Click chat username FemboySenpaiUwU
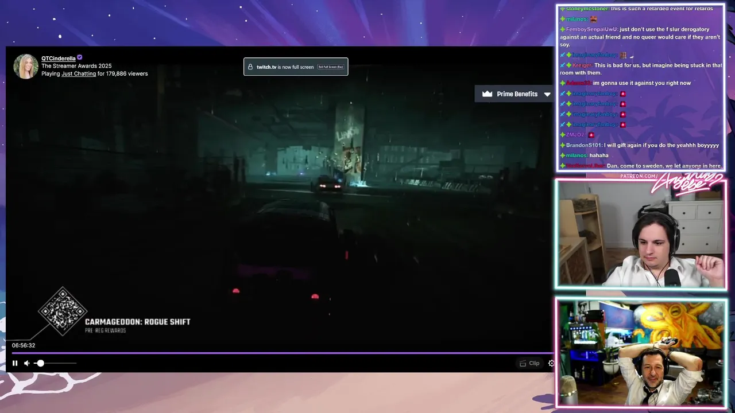Image resolution: width=735 pixels, height=413 pixels. pyautogui.click(x=592, y=29)
